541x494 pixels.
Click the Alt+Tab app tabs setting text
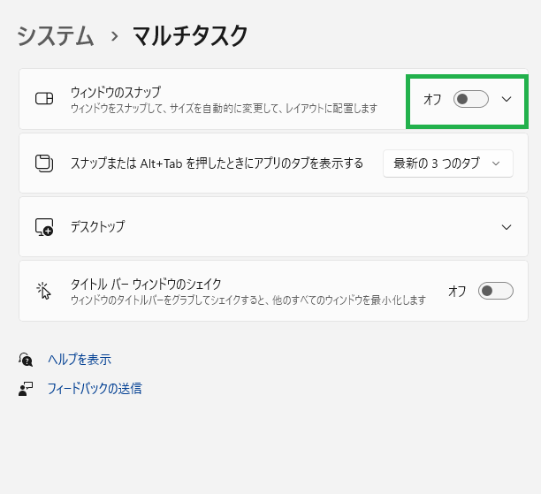pos(217,163)
